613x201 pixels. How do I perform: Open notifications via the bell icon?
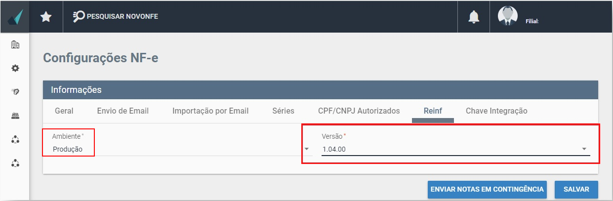pos(474,17)
